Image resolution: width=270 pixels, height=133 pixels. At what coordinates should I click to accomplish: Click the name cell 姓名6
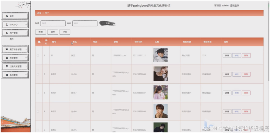coord(74,111)
